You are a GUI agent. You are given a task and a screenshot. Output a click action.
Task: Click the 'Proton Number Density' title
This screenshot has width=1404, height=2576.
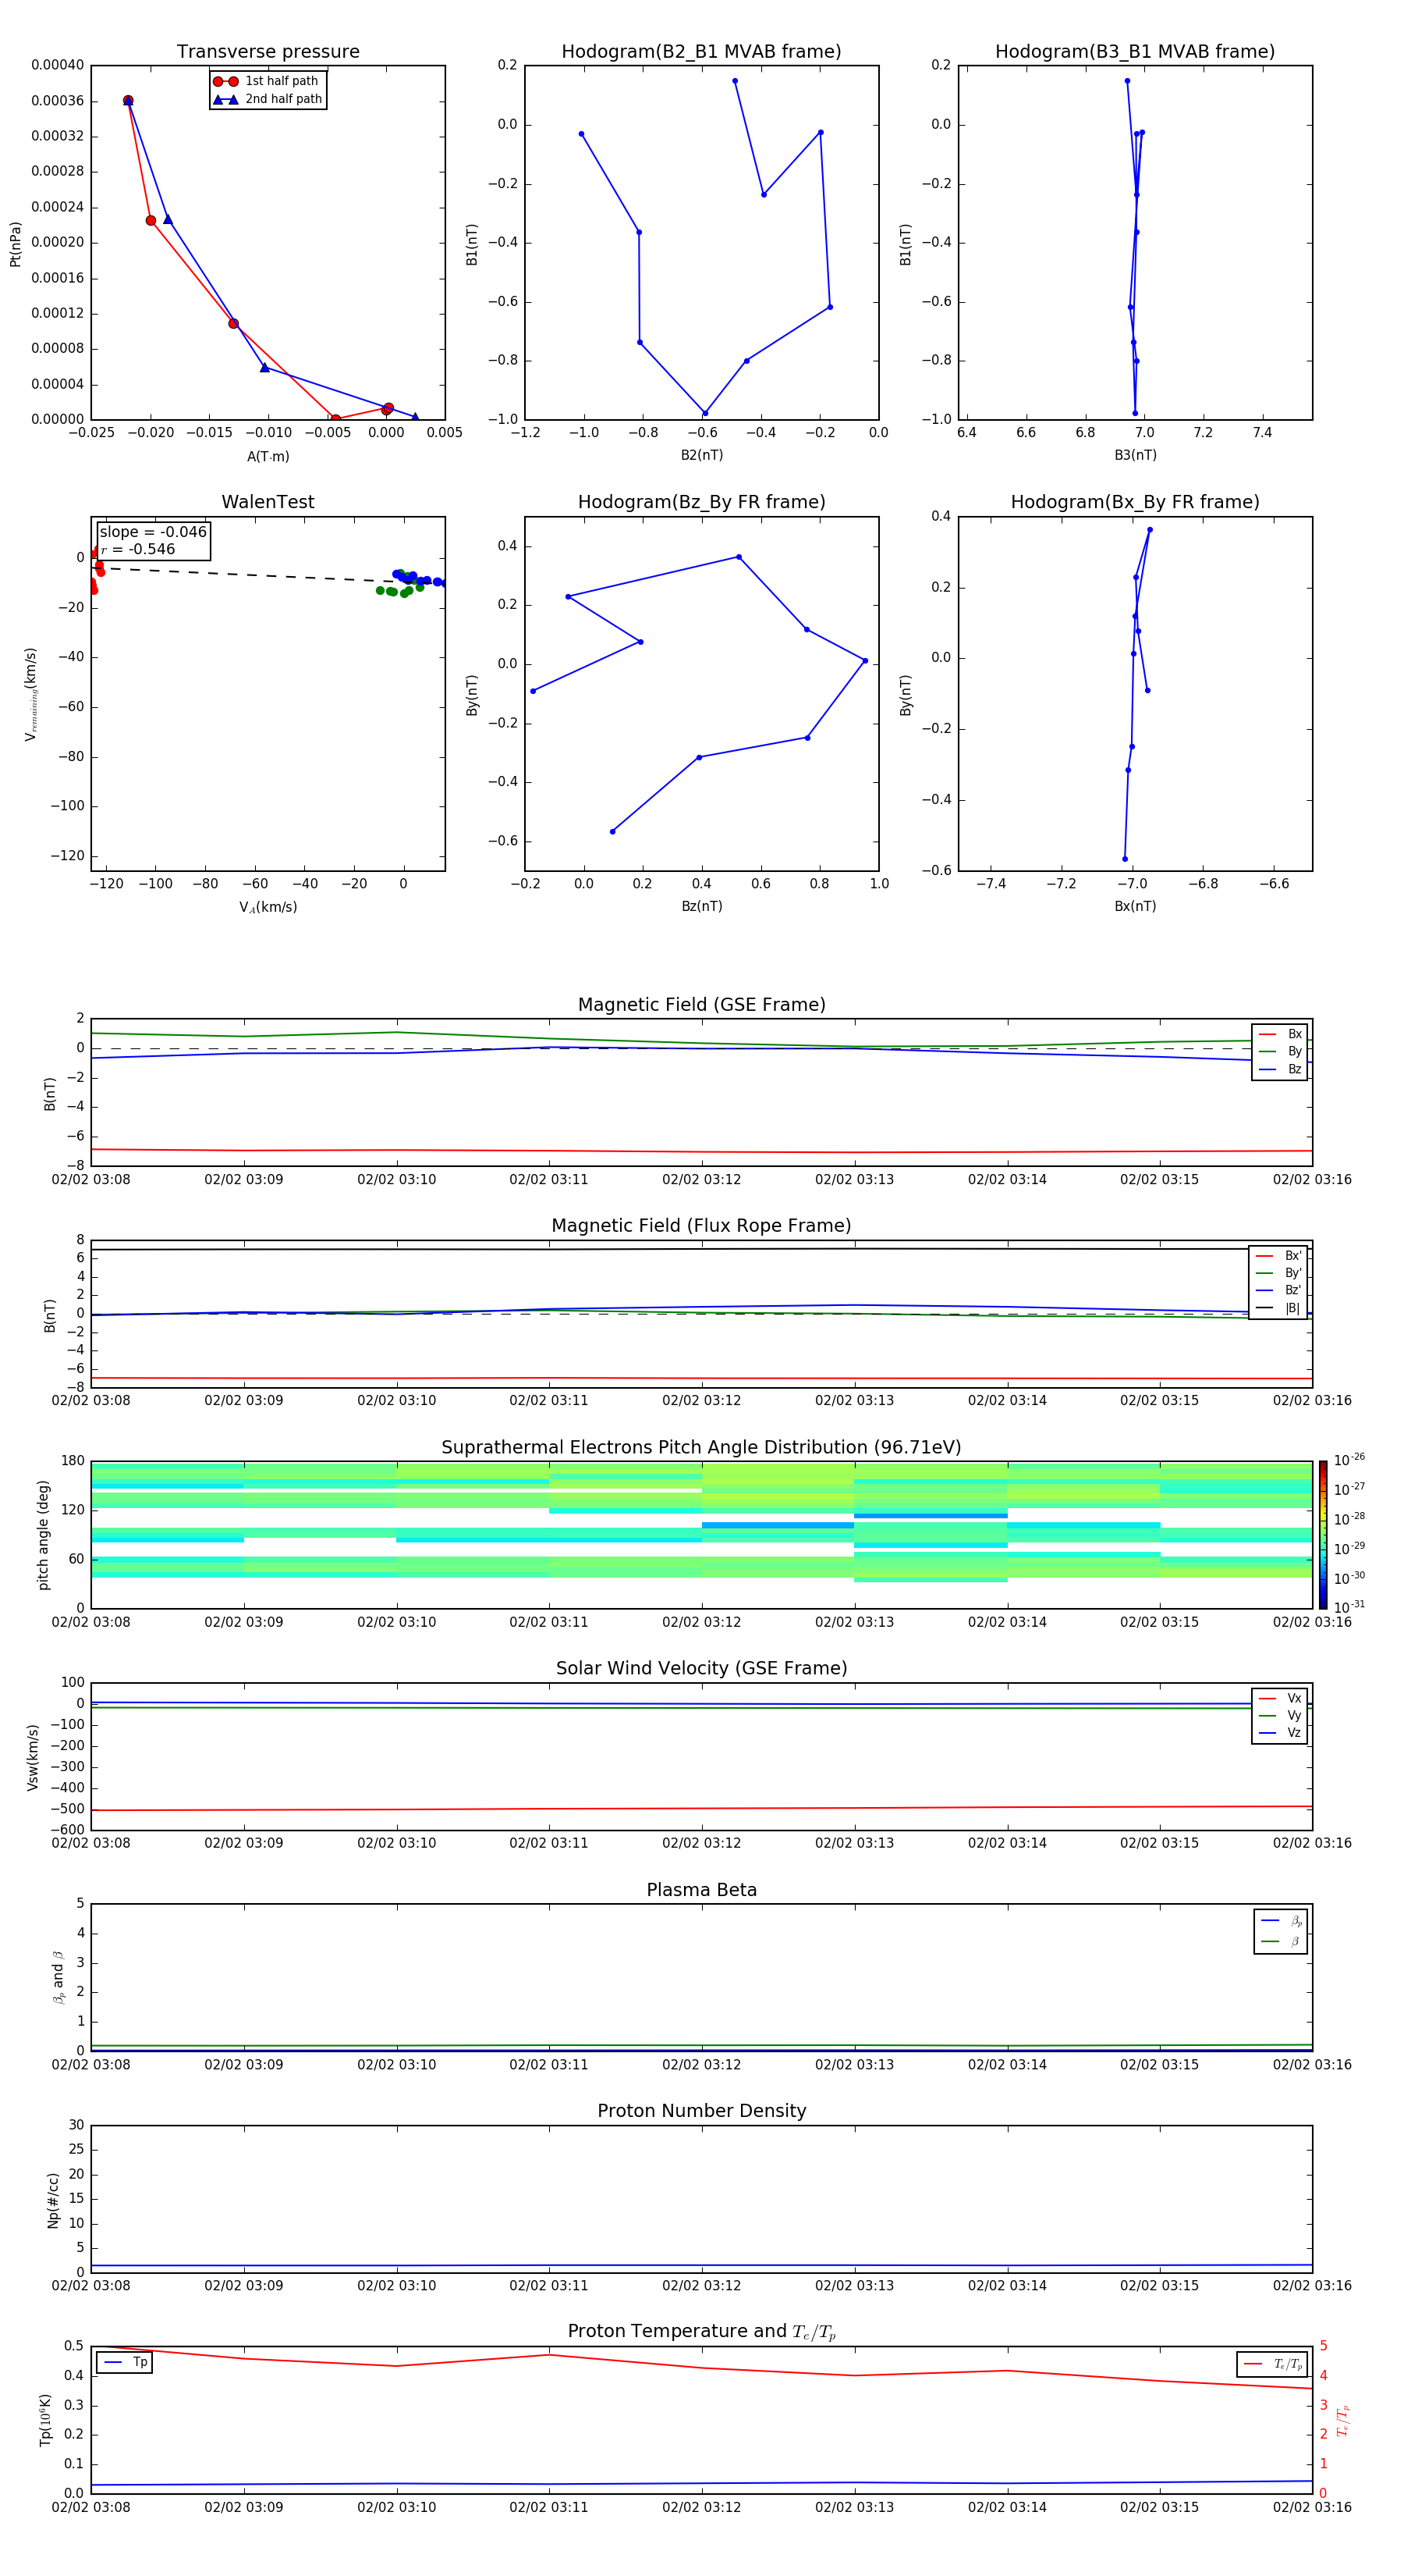701,2111
